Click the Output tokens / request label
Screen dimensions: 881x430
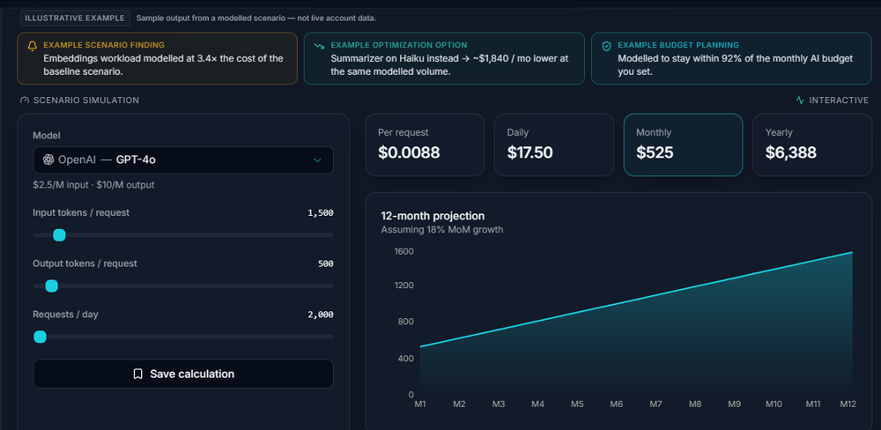pos(85,263)
